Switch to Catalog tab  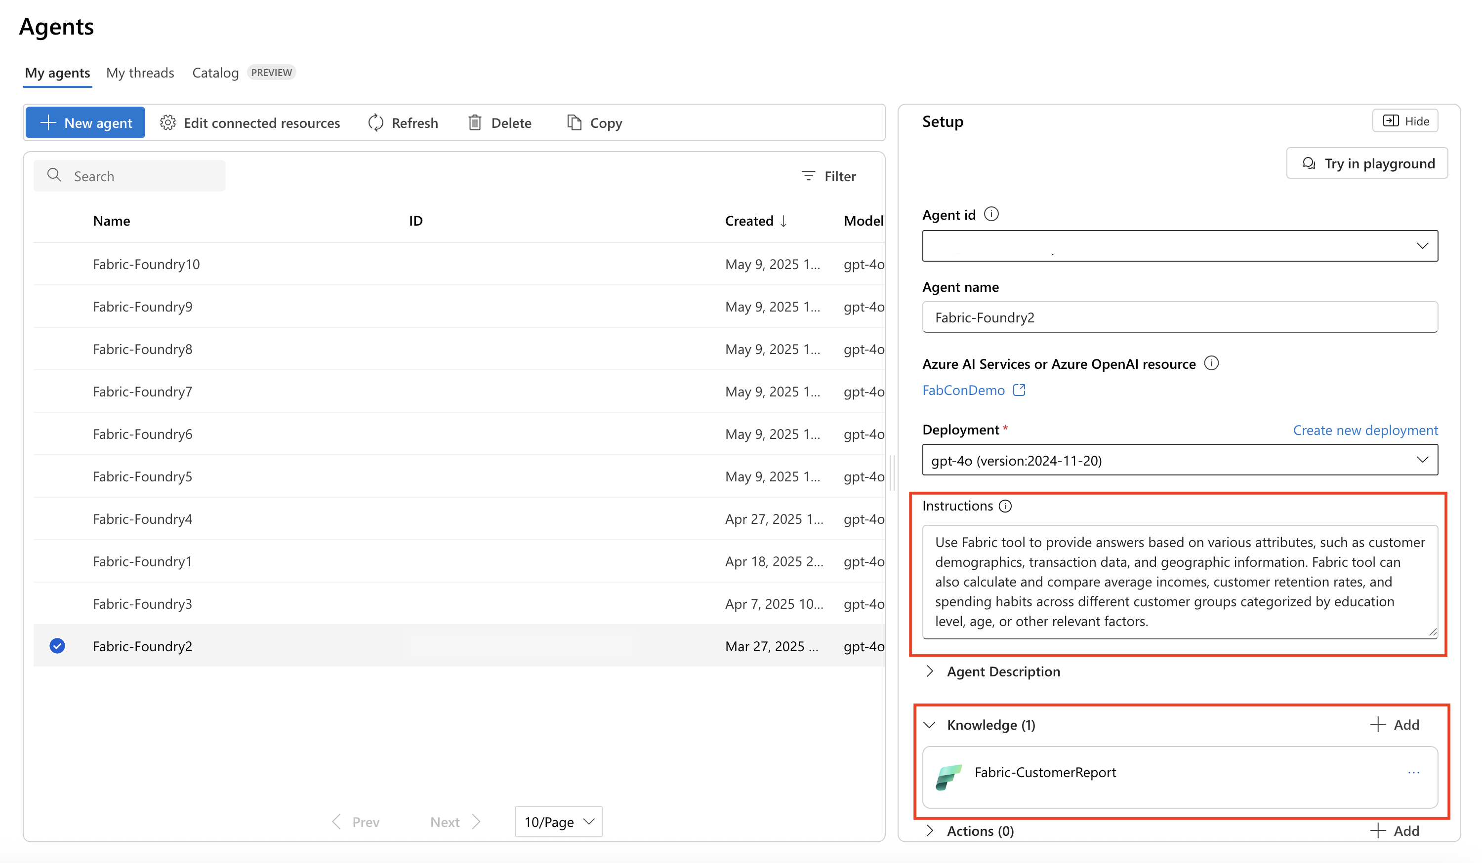pyautogui.click(x=215, y=73)
